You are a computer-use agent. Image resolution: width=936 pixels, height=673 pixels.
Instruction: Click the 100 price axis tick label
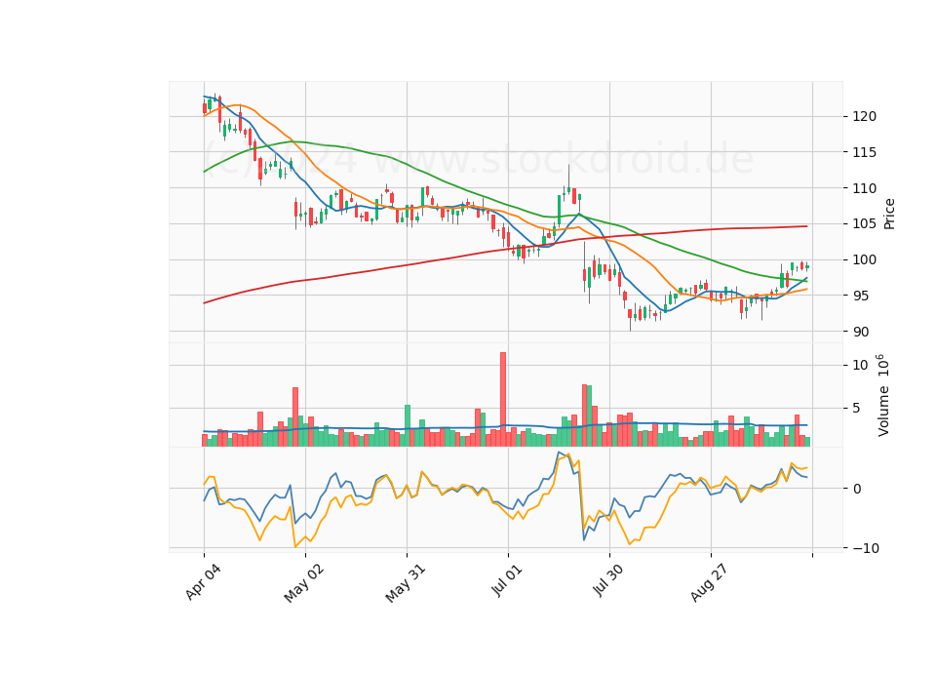tap(865, 259)
